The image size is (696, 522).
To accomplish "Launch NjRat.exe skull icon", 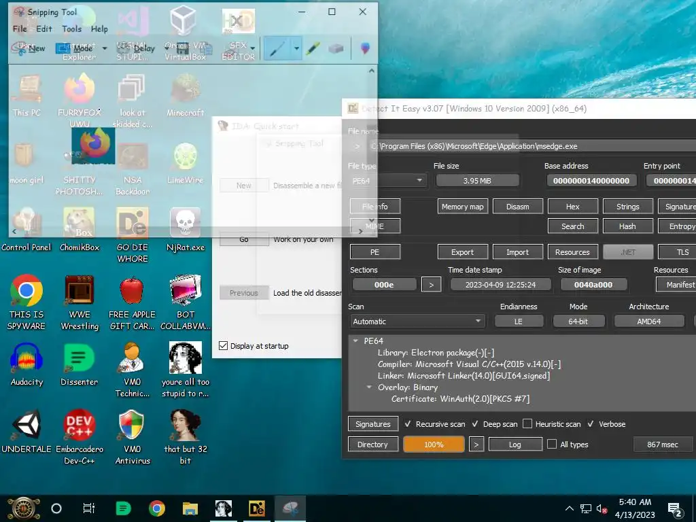I will tap(186, 228).
